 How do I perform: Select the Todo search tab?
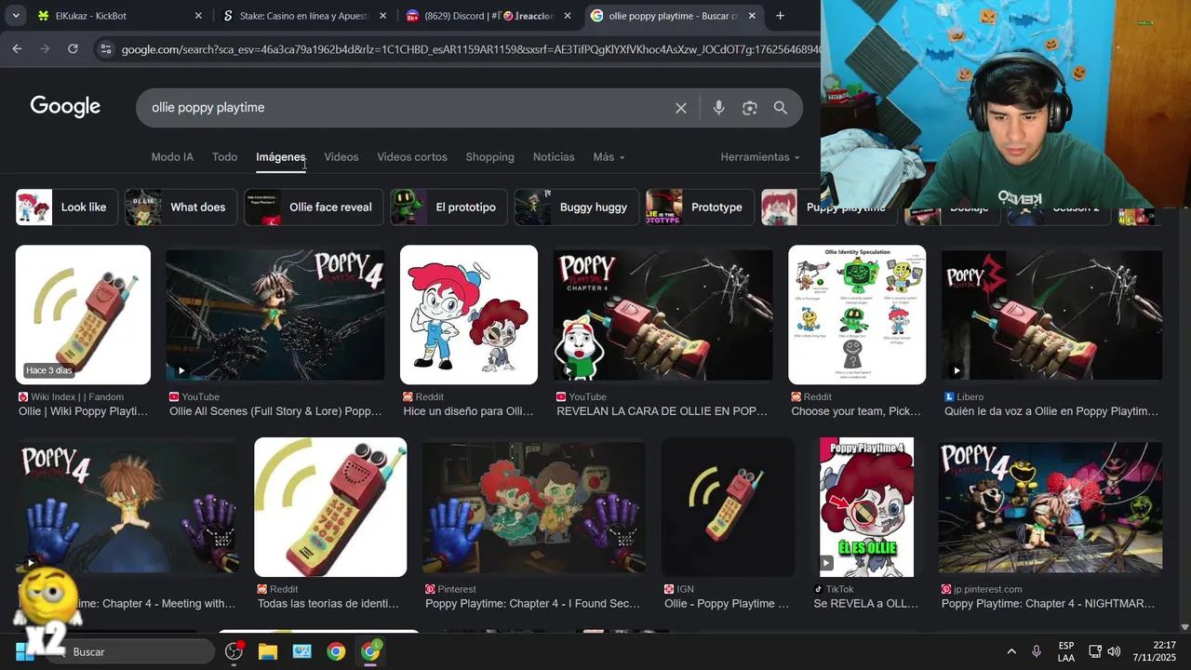click(224, 157)
